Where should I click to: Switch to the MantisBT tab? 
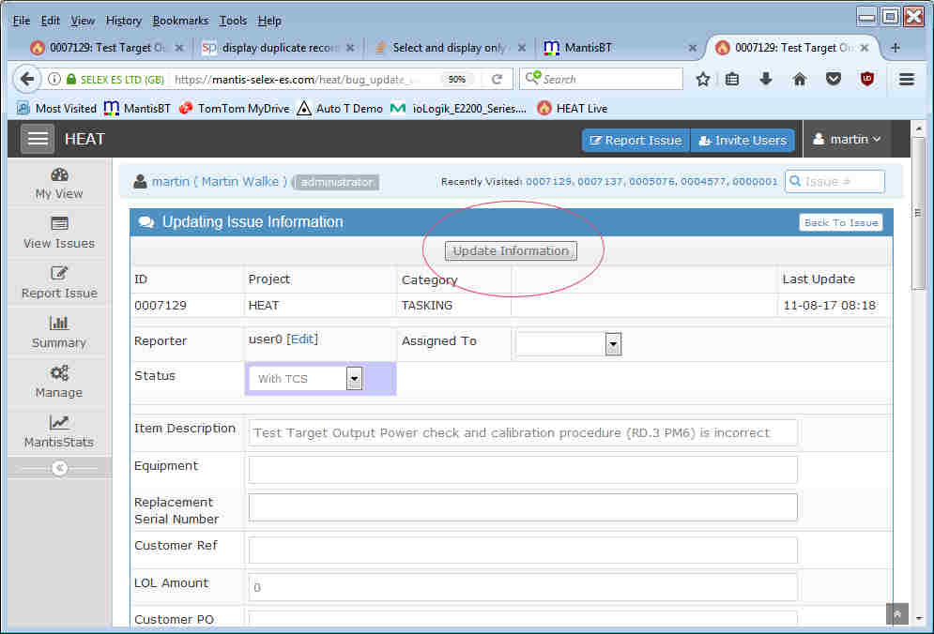tap(610, 48)
